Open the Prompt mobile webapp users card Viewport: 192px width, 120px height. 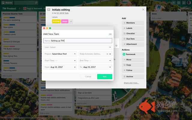coord(56,107)
